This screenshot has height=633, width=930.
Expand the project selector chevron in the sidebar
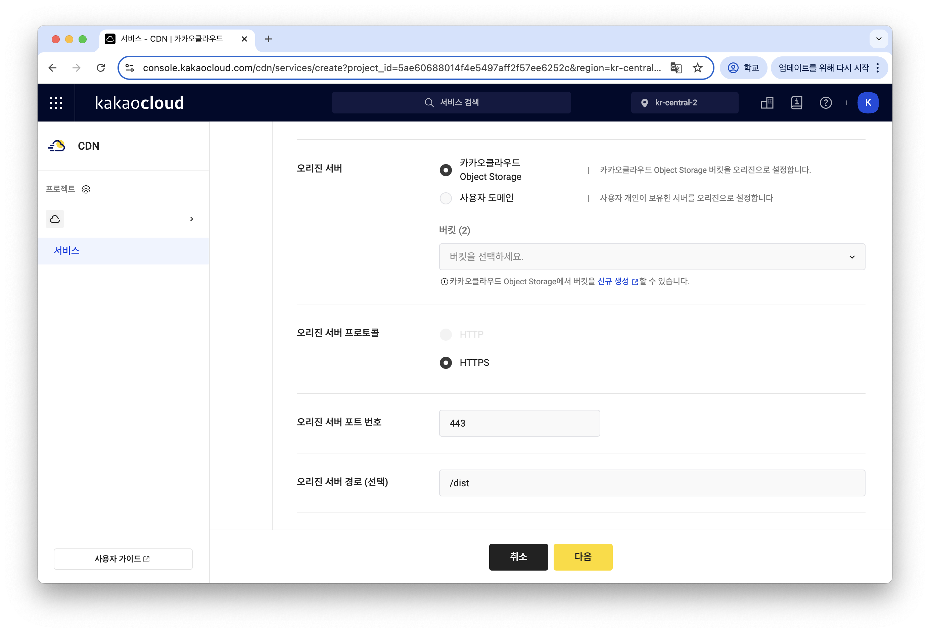[192, 219]
